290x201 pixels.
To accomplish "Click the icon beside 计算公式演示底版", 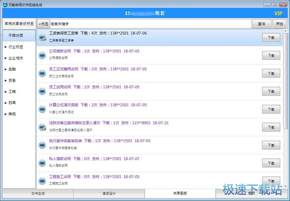I will [x=43, y=109].
